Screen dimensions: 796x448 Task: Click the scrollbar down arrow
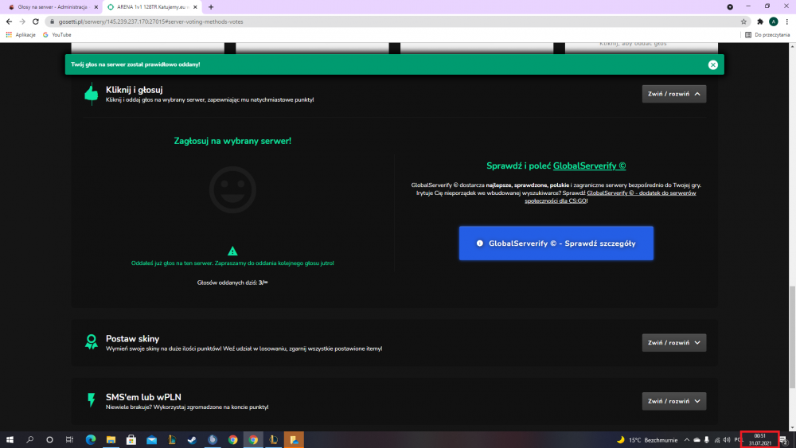tap(792, 427)
